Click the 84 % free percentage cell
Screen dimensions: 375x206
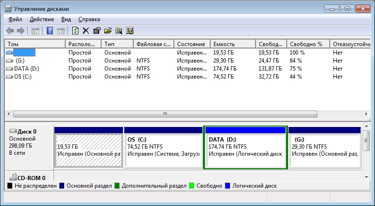[296, 61]
